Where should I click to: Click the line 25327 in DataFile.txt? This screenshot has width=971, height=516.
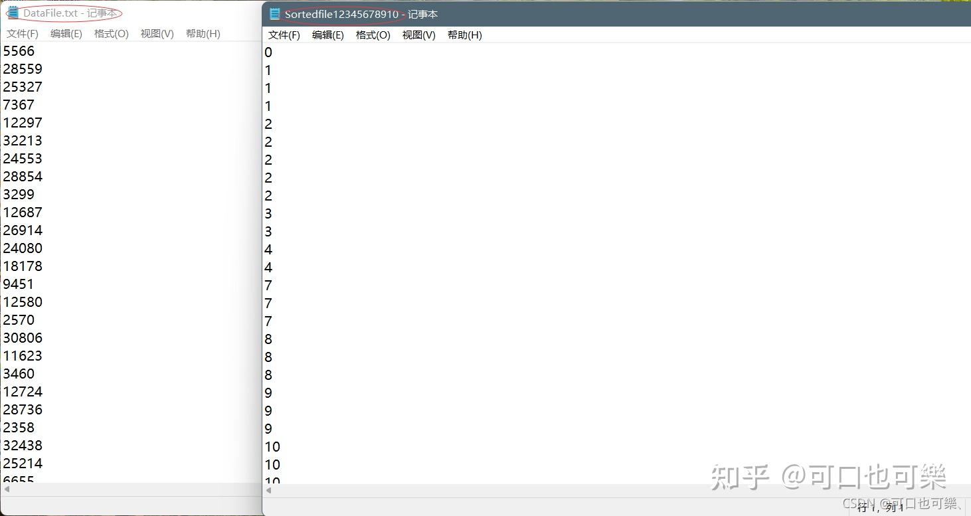pos(23,87)
